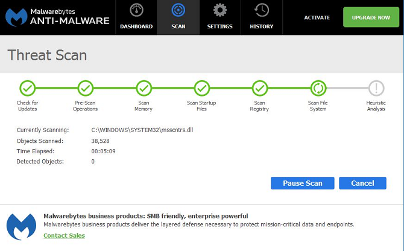
Task: Click the 'Detected Objects:' label
Action: (x=40, y=162)
